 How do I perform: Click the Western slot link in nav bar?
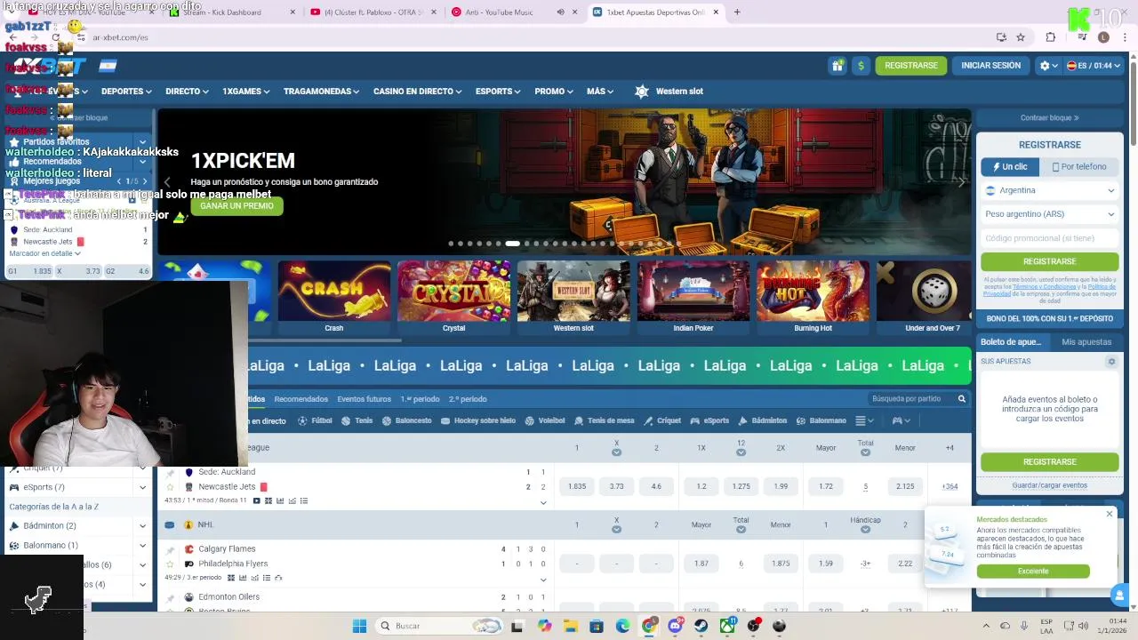pyautogui.click(x=669, y=92)
